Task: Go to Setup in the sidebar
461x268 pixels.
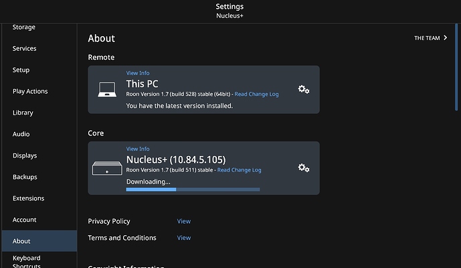Action: (21, 70)
